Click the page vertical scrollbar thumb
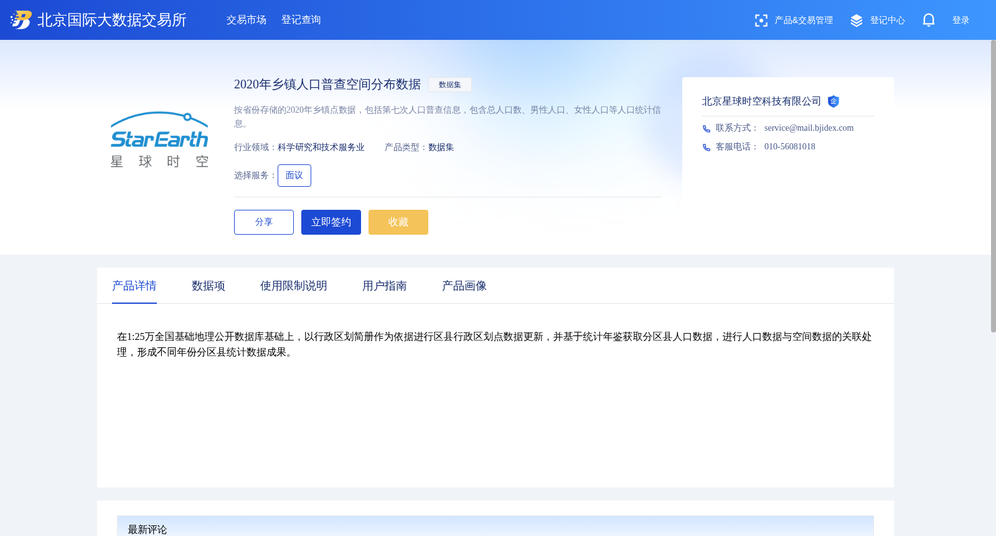This screenshot has width=996, height=536. click(993, 186)
